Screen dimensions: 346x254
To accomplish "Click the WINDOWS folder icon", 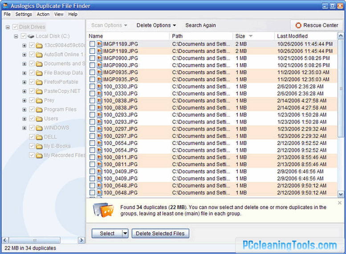I will click(39, 128).
